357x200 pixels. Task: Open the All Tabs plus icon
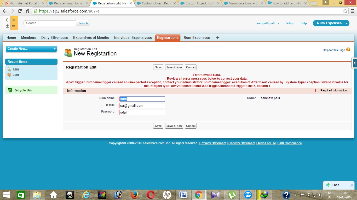pyautogui.click(x=217, y=37)
